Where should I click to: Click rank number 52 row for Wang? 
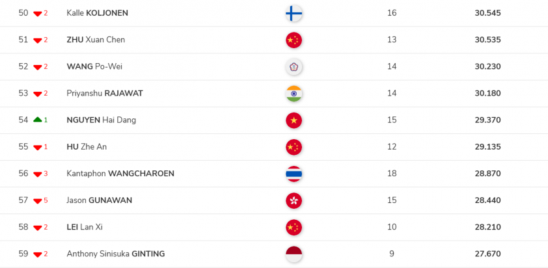[23, 66]
